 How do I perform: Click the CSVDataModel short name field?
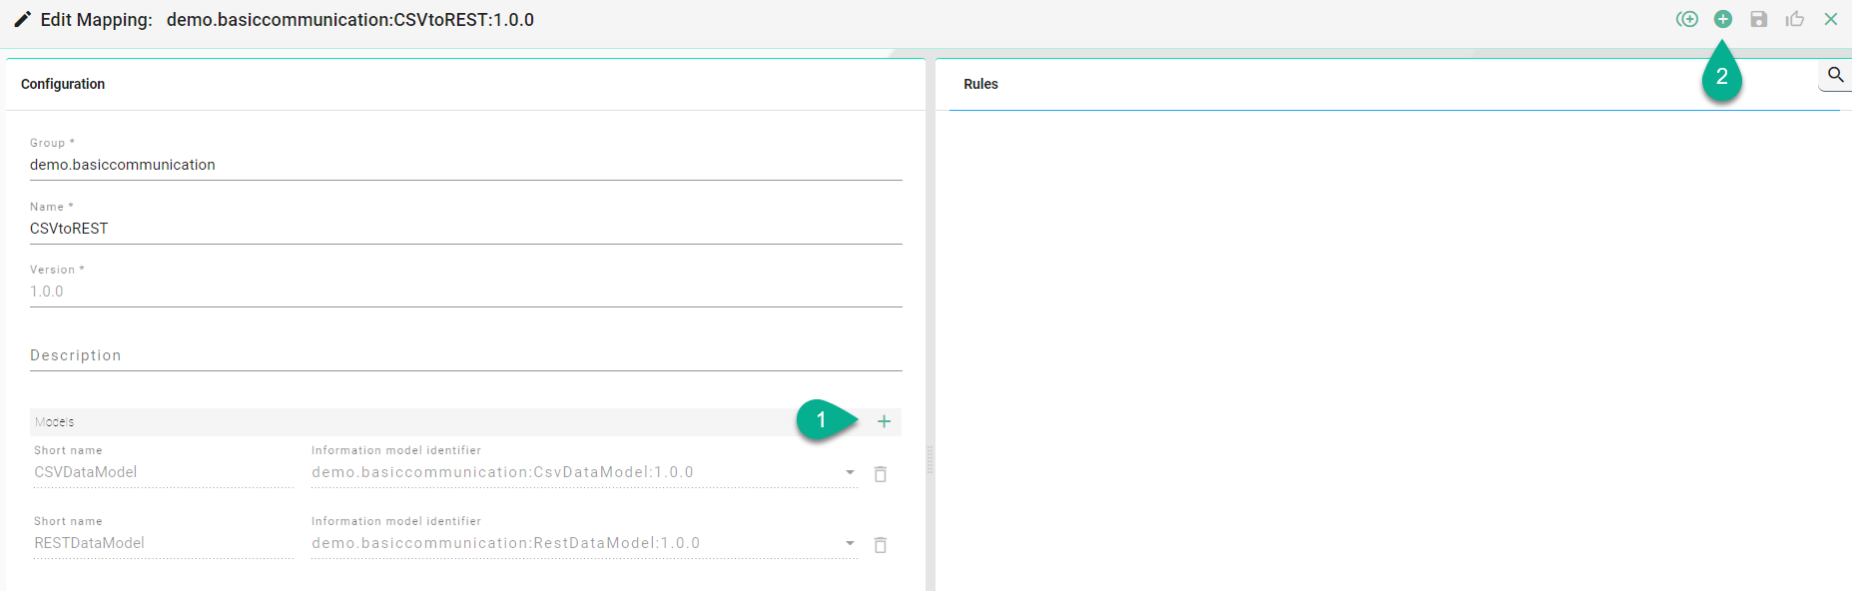[x=164, y=472]
